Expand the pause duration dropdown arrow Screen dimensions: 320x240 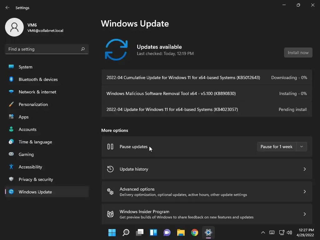tap(302, 147)
